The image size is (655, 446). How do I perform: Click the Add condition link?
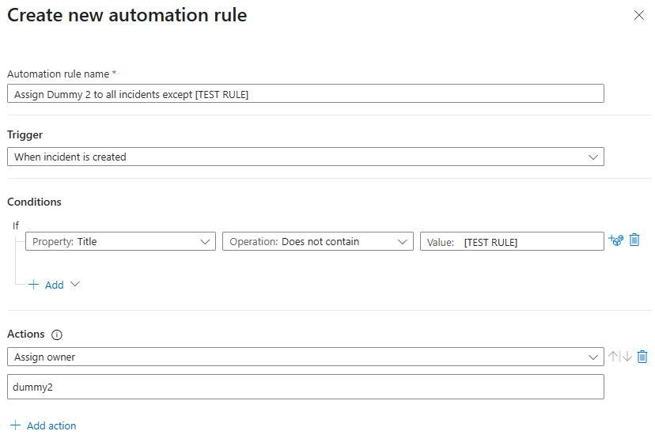54,285
